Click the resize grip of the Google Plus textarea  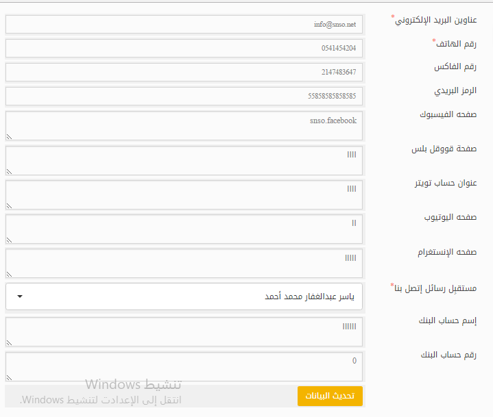(x=9, y=172)
